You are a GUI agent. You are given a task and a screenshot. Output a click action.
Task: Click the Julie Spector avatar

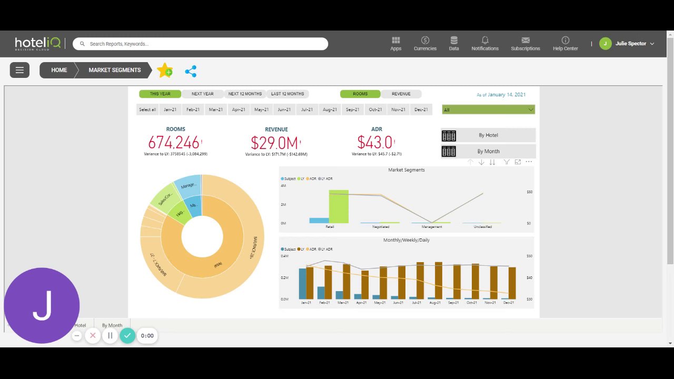coord(605,44)
